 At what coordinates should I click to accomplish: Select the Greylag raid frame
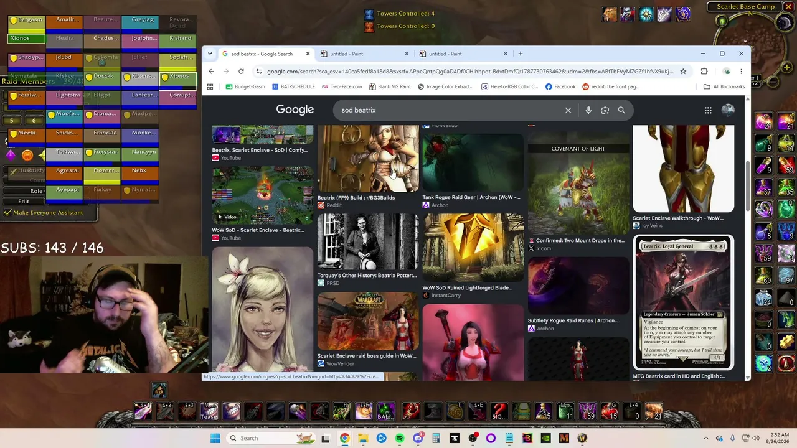(140, 23)
